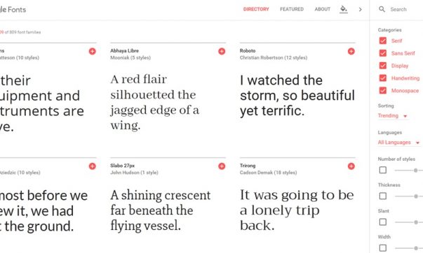Open the All Languages dropdown
The image size is (423, 253).
[398, 143]
